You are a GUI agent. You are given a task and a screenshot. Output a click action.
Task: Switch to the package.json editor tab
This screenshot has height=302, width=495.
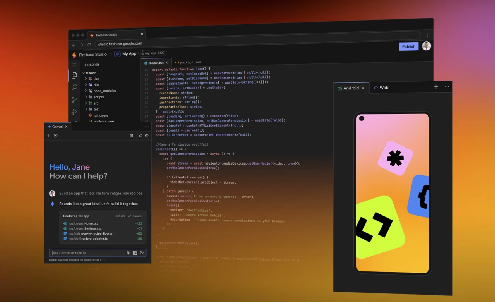click(x=188, y=62)
